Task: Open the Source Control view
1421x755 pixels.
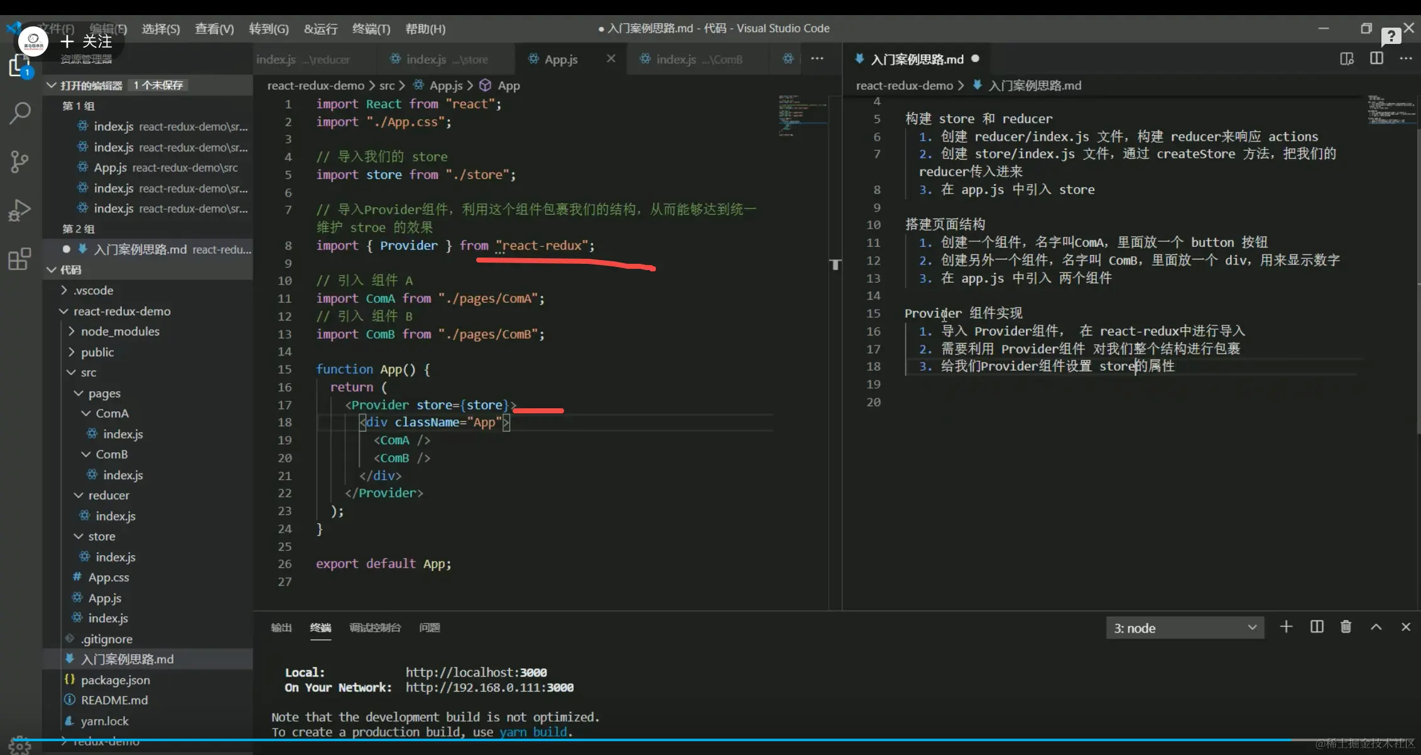Action: (20, 161)
